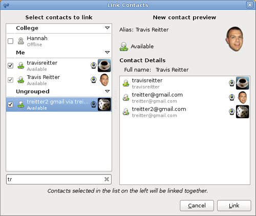Click the Link button
Screen dimensions: 256x216
coord(234,206)
